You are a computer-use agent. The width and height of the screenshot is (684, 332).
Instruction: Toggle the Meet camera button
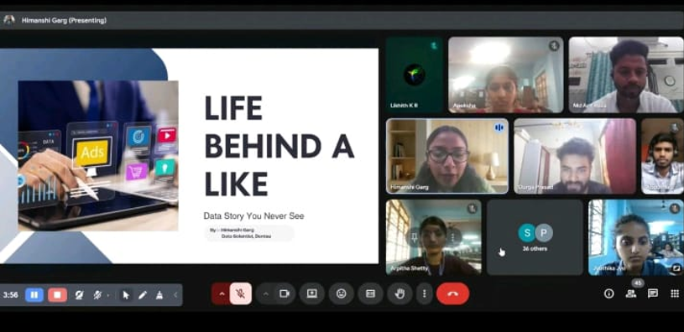285,293
